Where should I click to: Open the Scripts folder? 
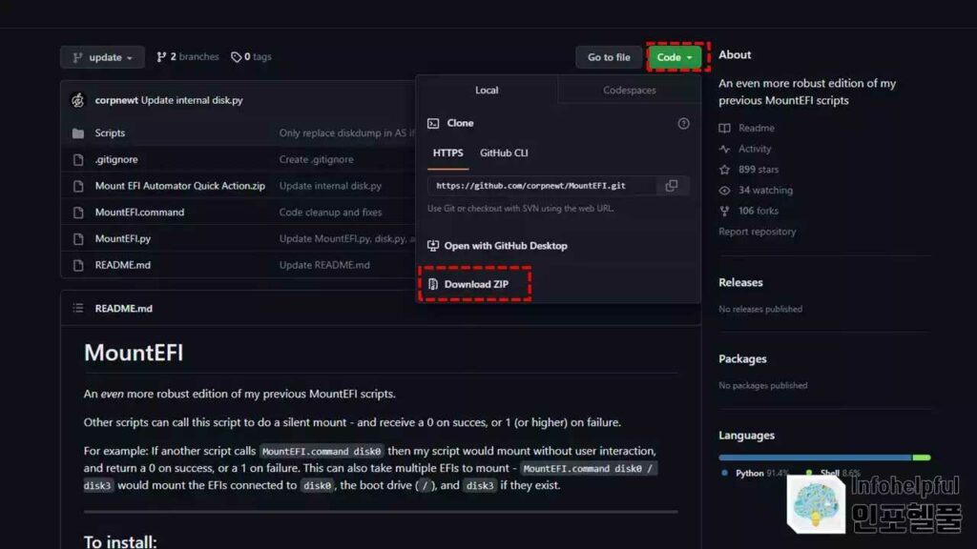pyautogui.click(x=110, y=133)
